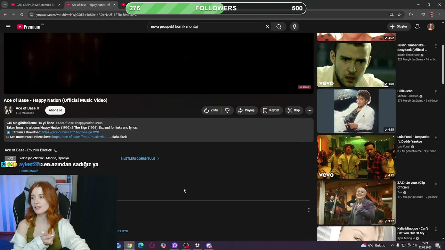The height and width of the screenshot is (250, 445).
Task: Expand the description with ...daha fazla
Action: tap(118, 137)
